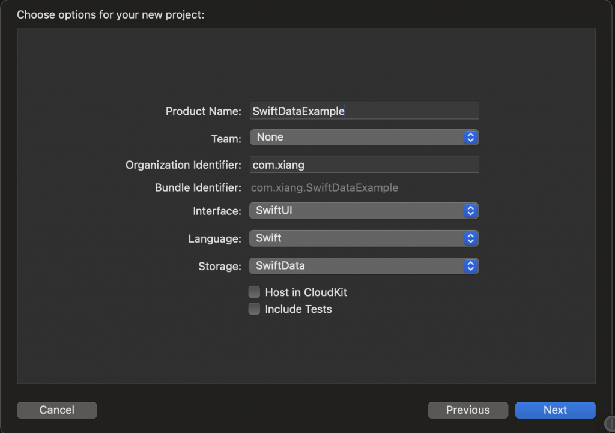This screenshot has height=433, width=615.
Task: Click the Product Name text field
Action: (364, 111)
